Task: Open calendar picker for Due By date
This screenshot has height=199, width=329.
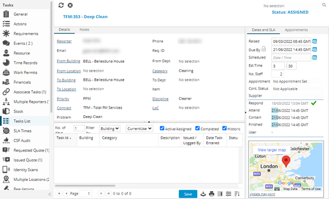Action: tap(314, 49)
